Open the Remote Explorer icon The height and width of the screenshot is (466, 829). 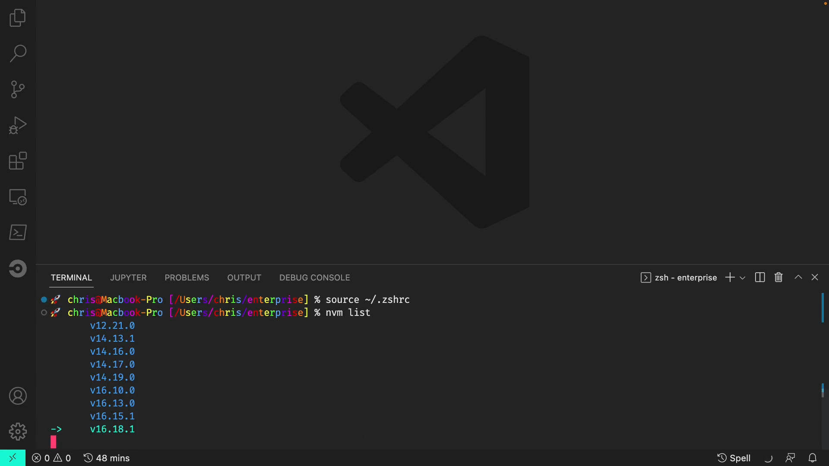(18, 197)
